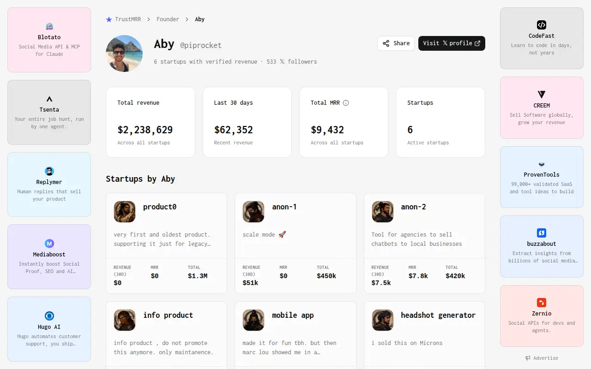Viewport: 591px width, 369px height.
Task: Click the anon-2 startup avatar icon
Action: pyautogui.click(x=383, y=212)
